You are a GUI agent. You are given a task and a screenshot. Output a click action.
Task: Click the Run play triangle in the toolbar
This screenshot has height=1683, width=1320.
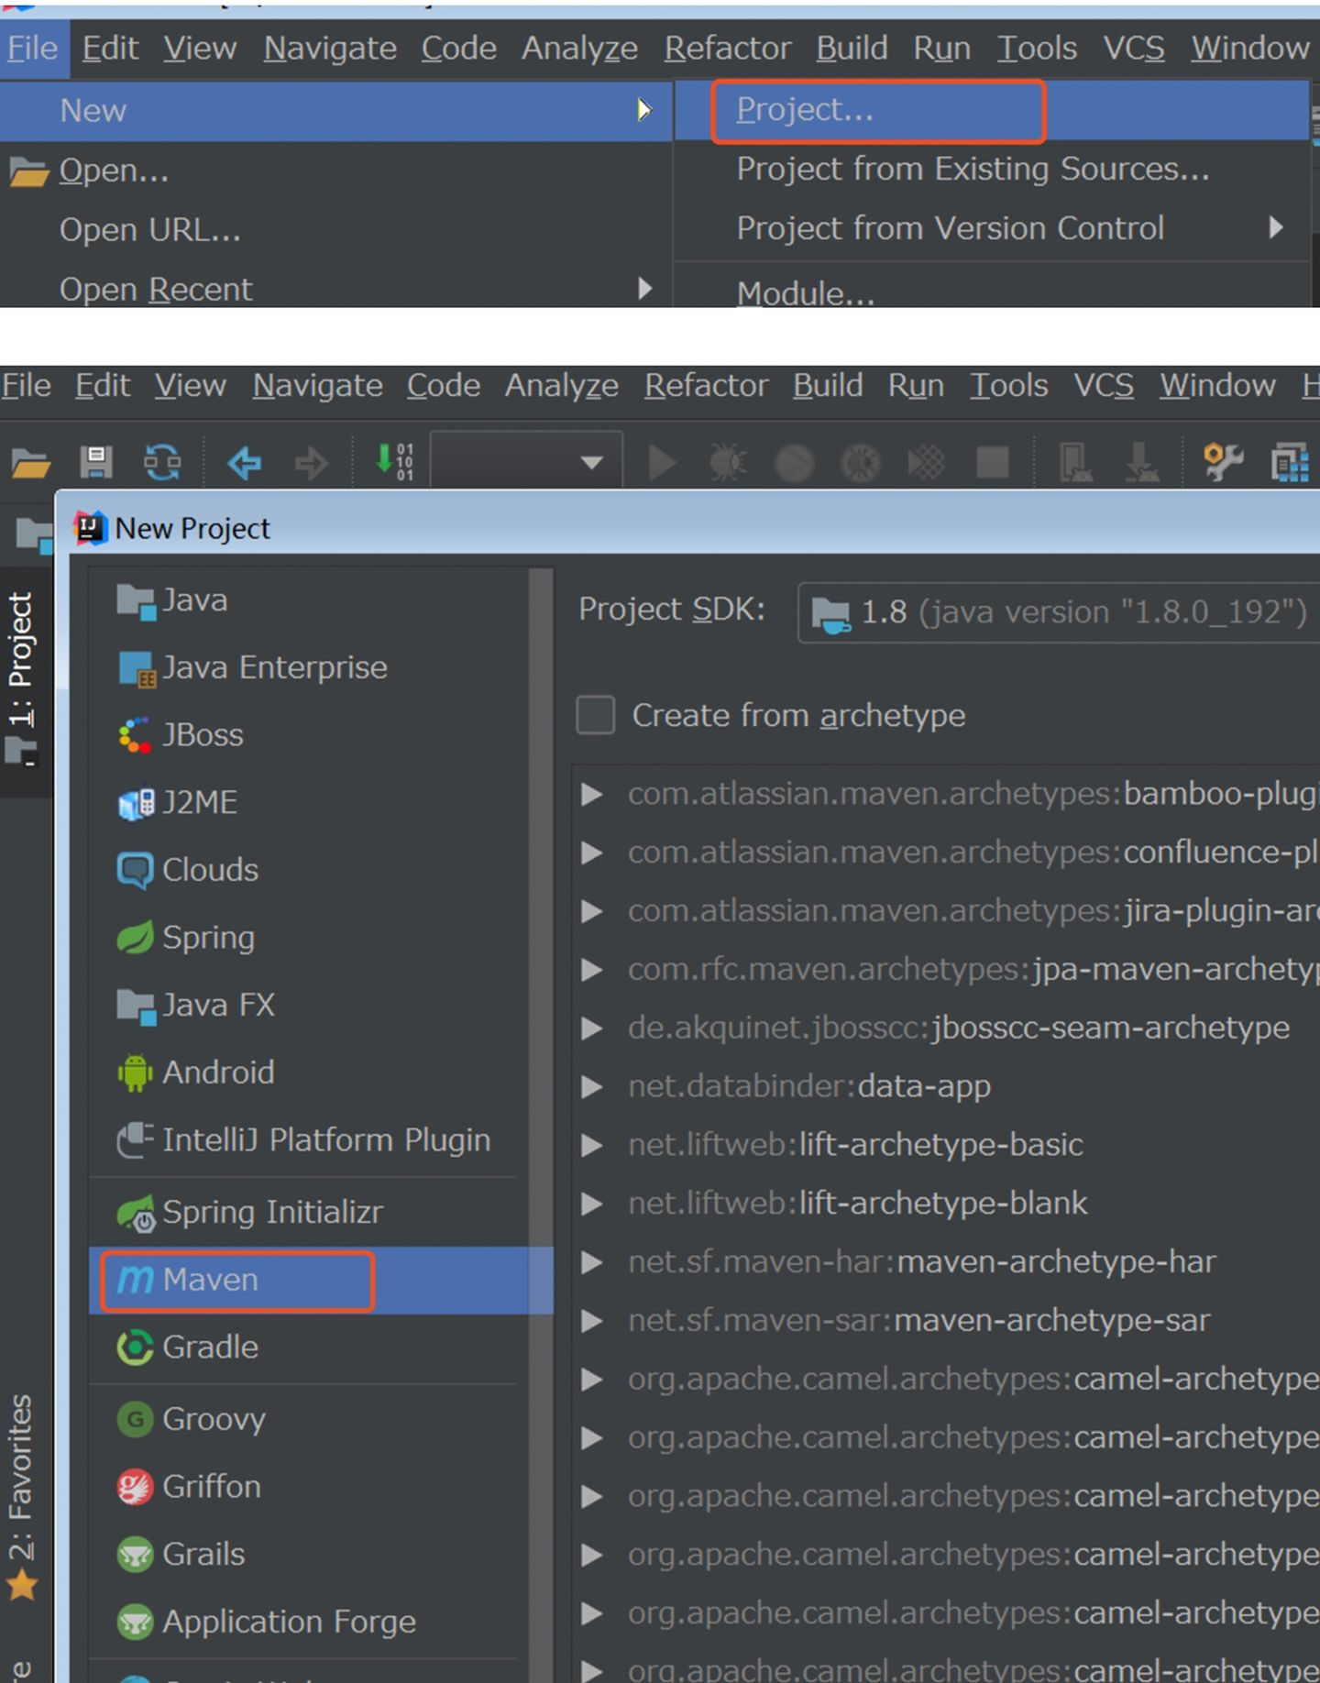coord(661,462)
